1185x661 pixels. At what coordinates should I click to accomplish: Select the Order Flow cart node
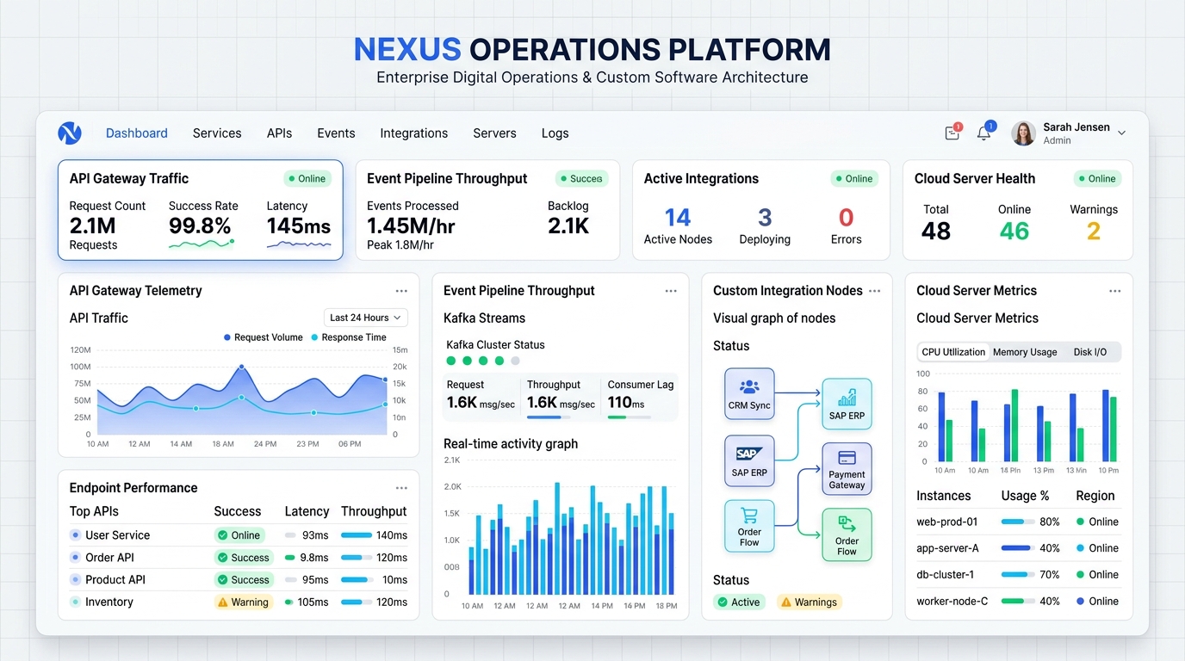pyautogui.click(x=749, y=526)
